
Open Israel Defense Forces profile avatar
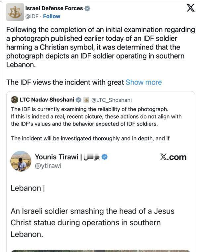[15, 12]
